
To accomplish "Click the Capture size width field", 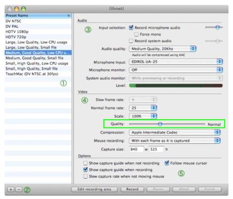I will (x=136, y=149).
